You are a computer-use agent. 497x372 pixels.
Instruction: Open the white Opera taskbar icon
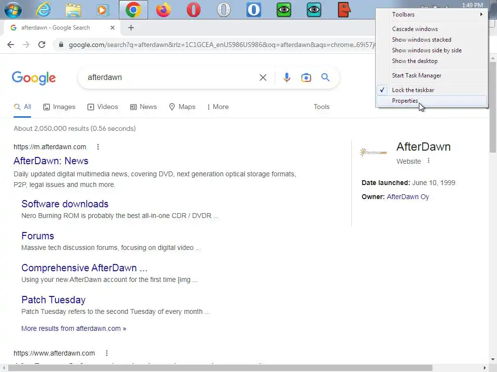pyautogui.click(x=223, y=10)
